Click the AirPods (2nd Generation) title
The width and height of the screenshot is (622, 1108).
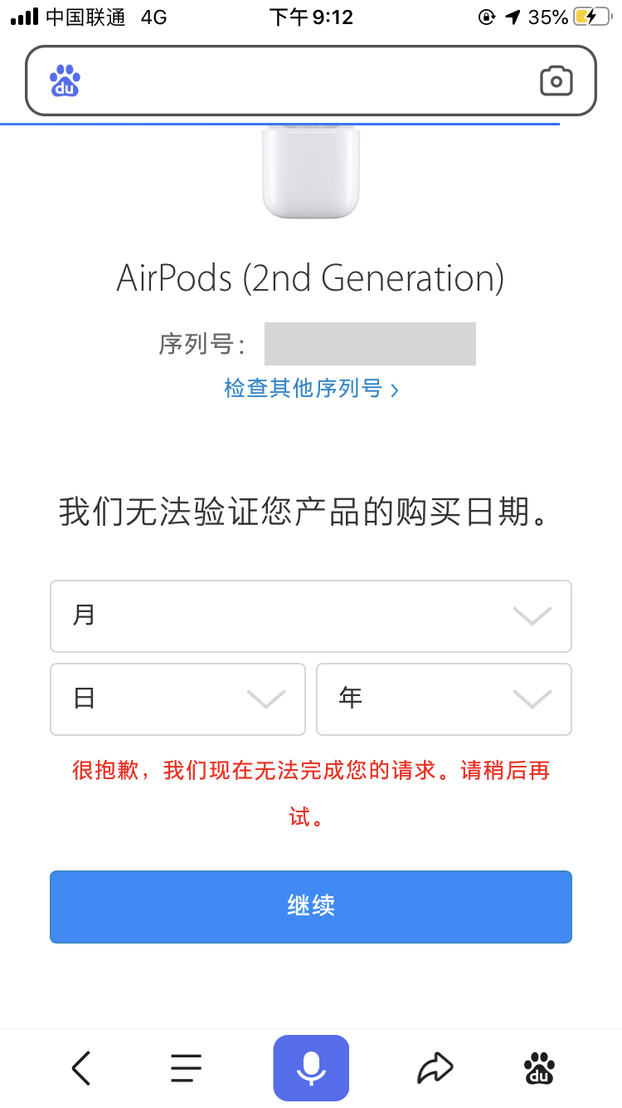coord(311,278)
